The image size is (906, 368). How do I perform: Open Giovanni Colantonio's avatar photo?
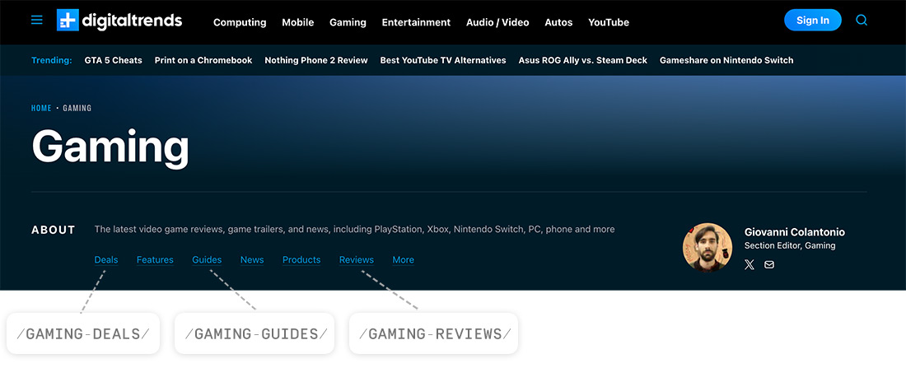coord(708,247)
